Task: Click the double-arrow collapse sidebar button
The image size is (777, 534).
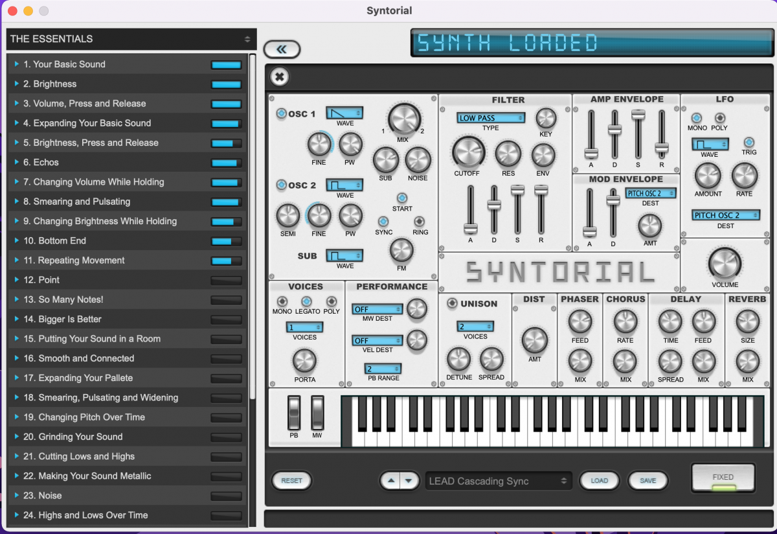Action: pos(282,49)
